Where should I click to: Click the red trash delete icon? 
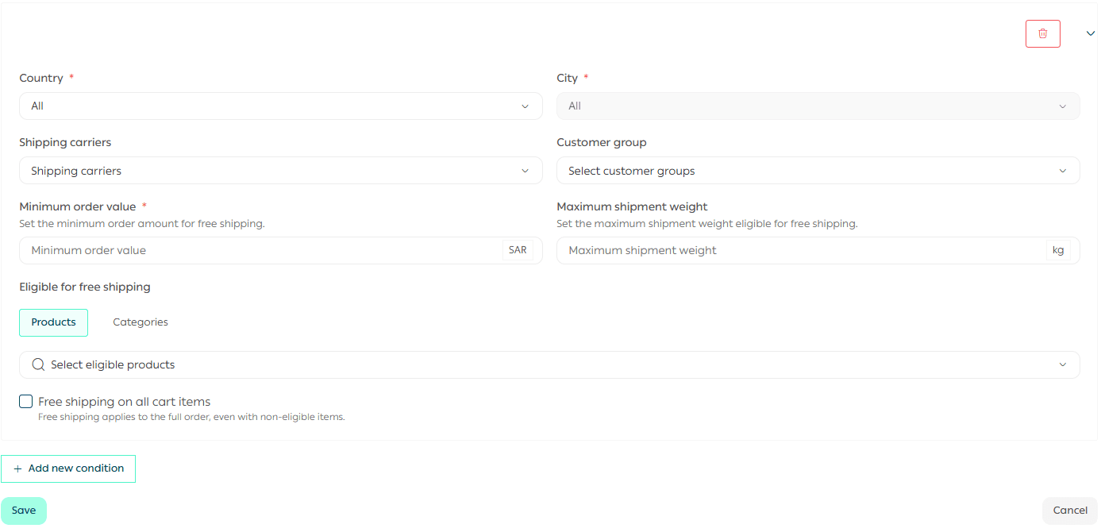click(1042, 33)
